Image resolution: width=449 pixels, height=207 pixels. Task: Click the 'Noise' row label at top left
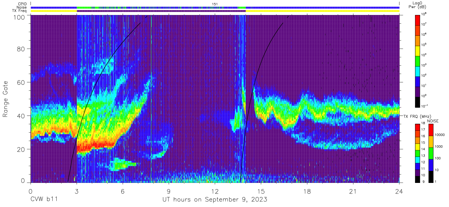(22, 7)
